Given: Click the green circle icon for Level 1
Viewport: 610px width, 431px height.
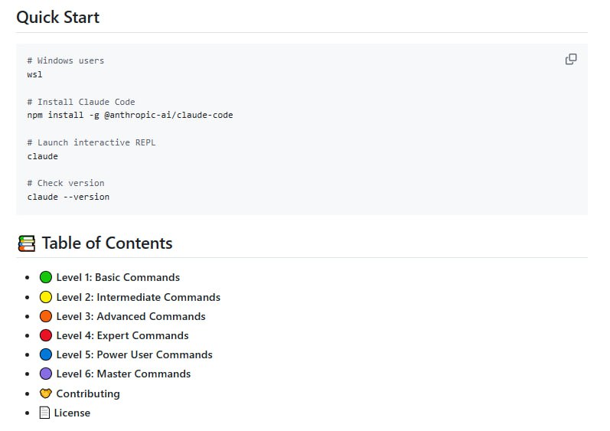Looking at the screenshot, I should click(46, 277).
